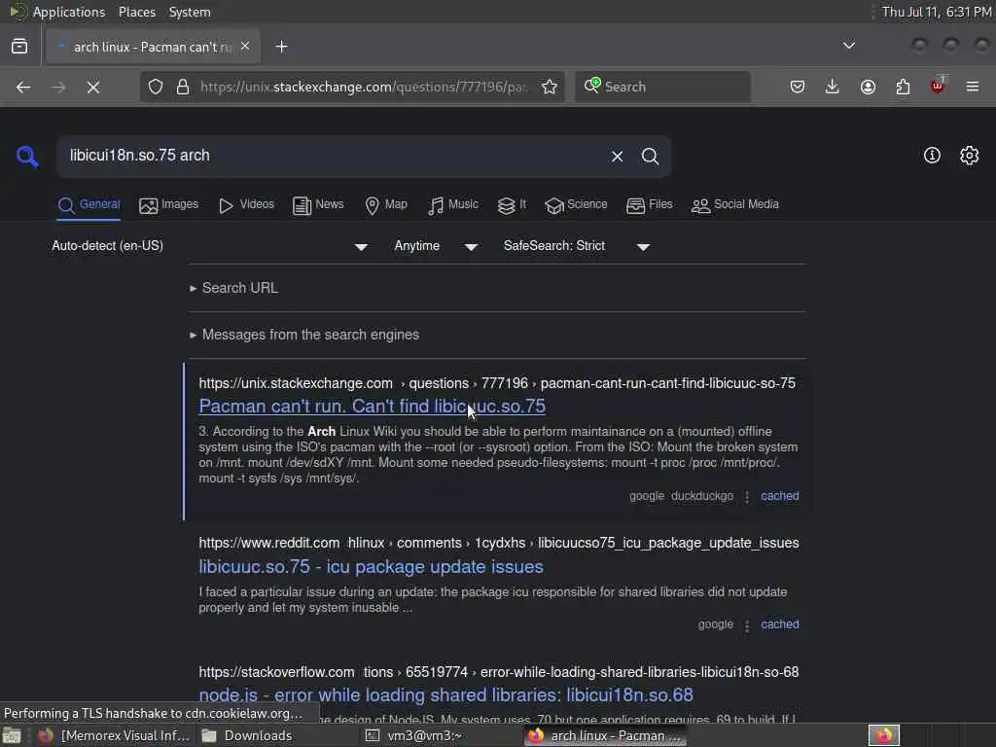Open cached link for reddit result

point(779,624)
